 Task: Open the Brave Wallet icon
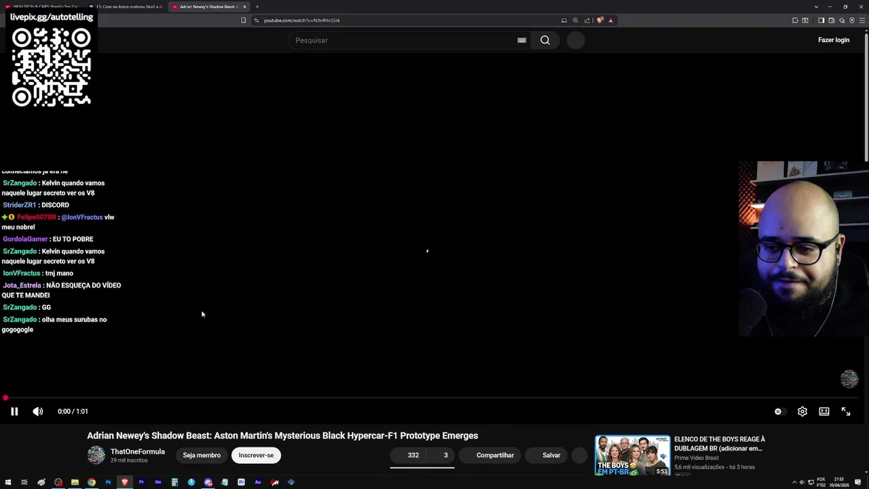click(x=831, y=20)
